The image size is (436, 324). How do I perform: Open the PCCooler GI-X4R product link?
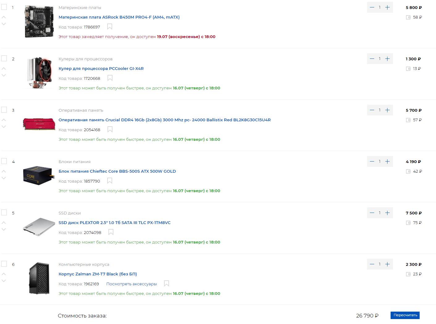[101, 68]
